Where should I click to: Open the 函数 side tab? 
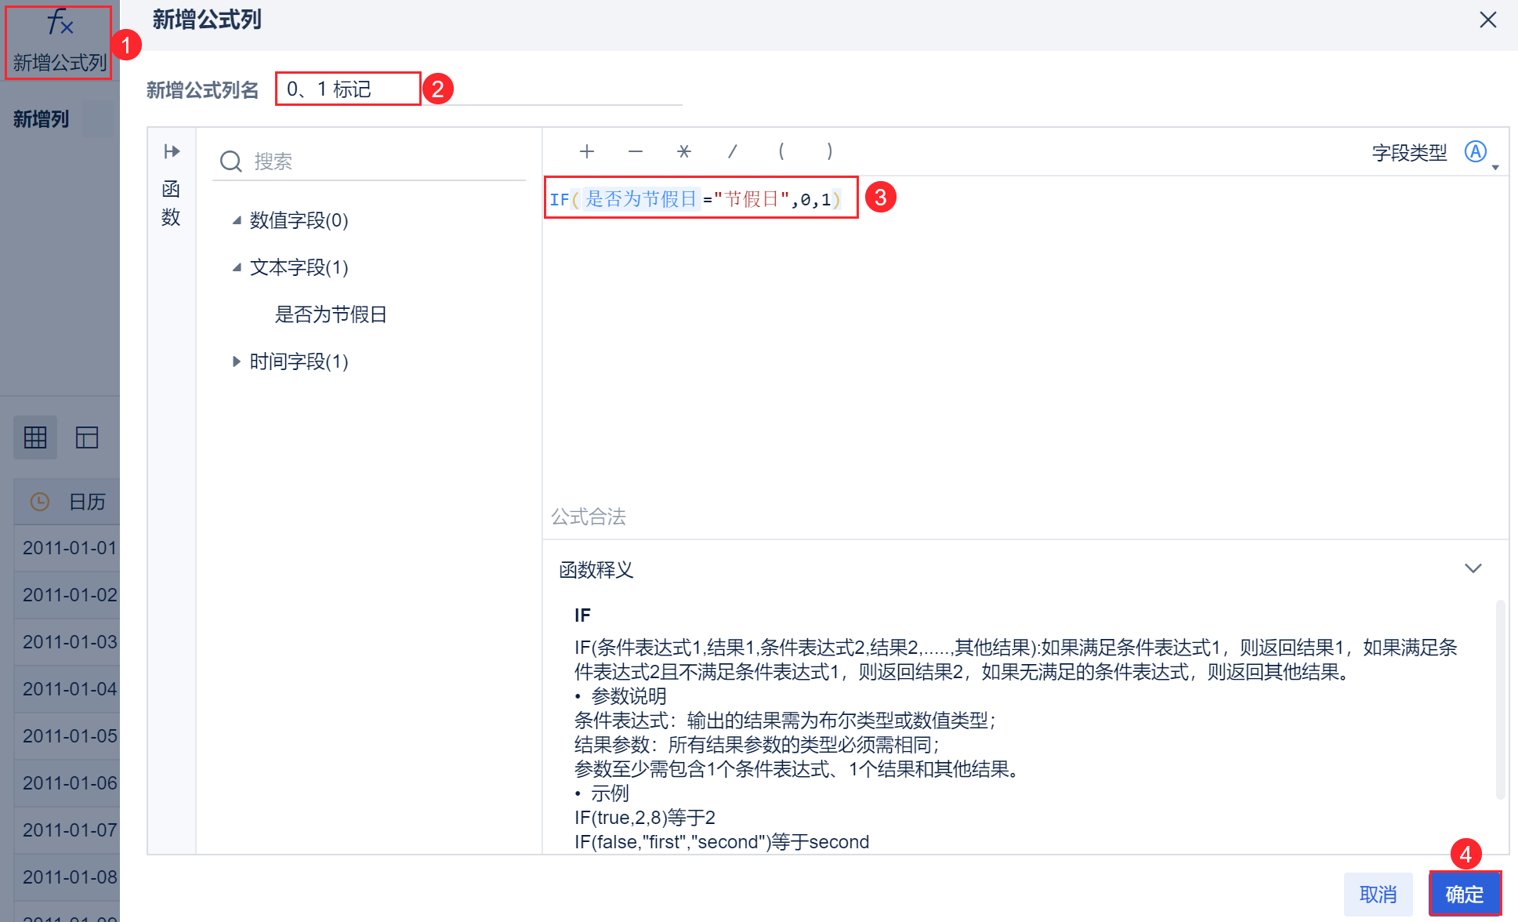(x=171, y=202)
